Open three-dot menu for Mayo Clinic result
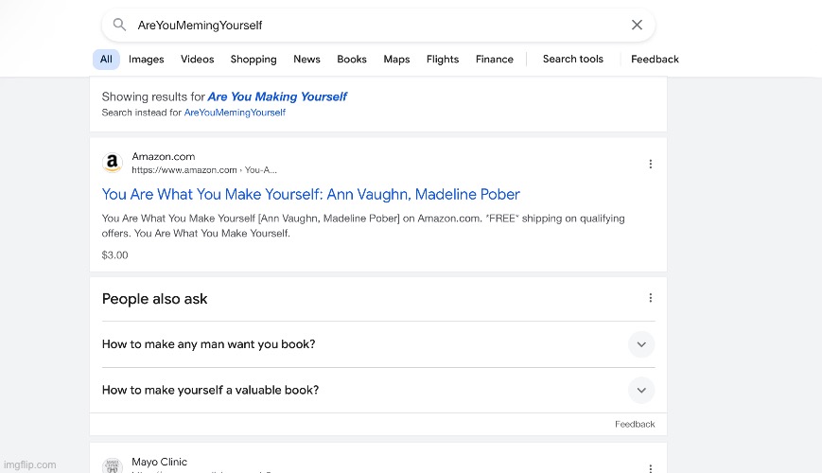Screen dimensions: 822x473 click(x=650, y=468)
